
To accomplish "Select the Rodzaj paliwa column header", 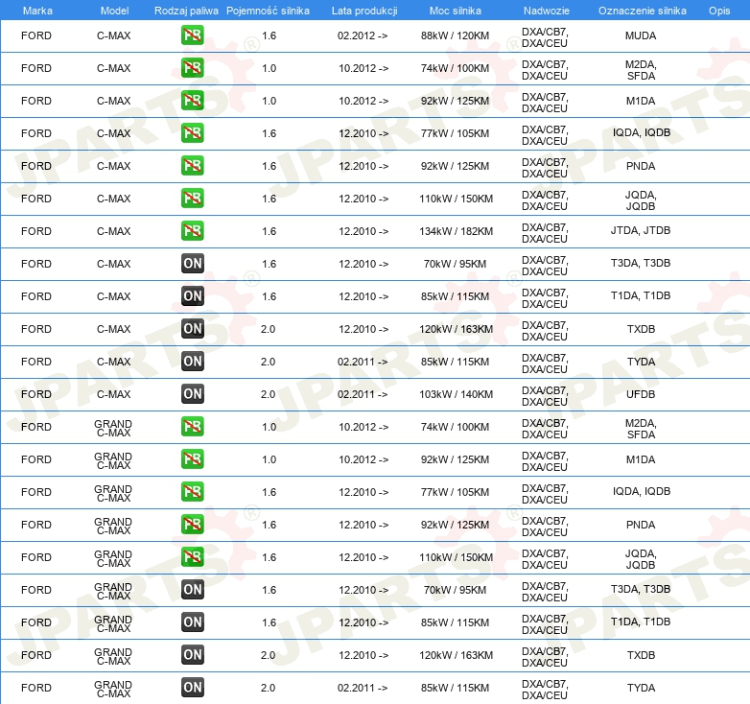I will (x=185, y=10).
